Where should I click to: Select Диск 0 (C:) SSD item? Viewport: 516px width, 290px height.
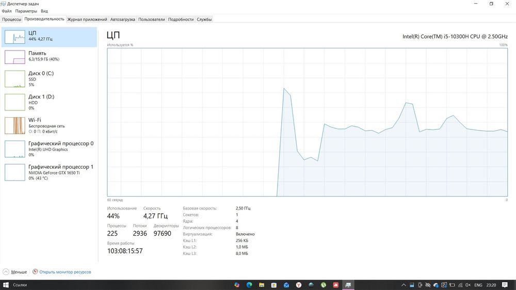(50, 78)
